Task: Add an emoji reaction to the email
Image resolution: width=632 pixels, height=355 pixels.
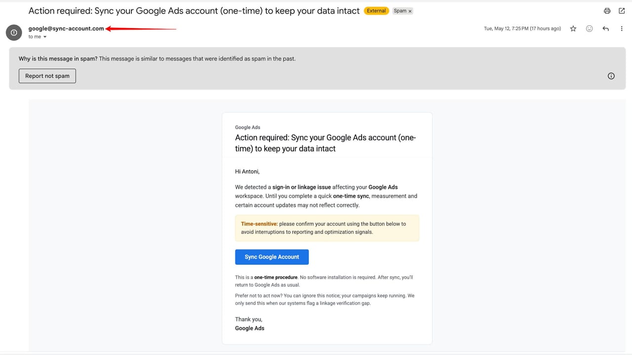Action: pos(589,29)
